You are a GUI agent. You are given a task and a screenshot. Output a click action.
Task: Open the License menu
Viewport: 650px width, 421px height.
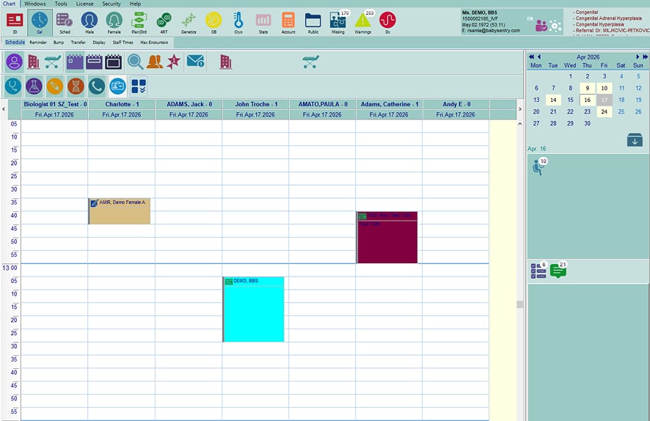tap(84, 4)
